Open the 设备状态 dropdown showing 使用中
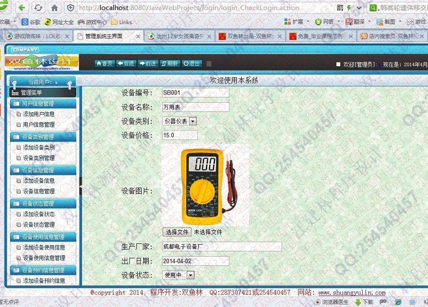428x307 pixels. point(178,275)
